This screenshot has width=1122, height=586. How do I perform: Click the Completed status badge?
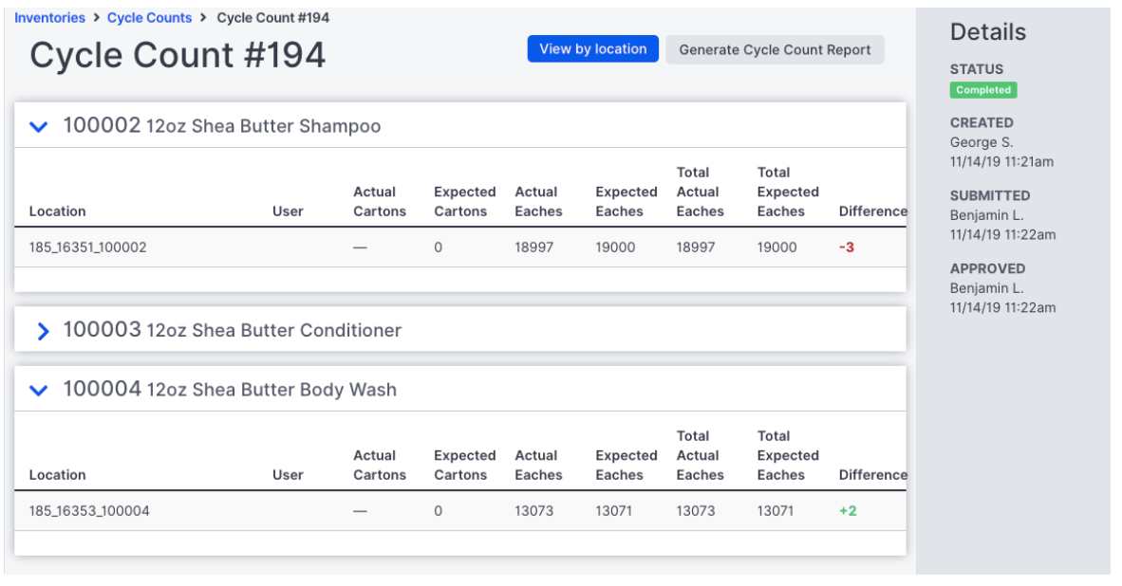[983, 90]
